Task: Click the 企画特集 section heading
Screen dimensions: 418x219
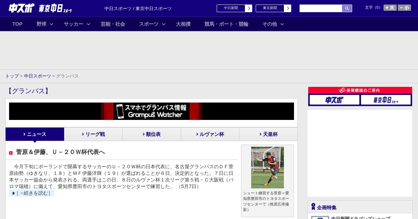Action: coord(327,207)
